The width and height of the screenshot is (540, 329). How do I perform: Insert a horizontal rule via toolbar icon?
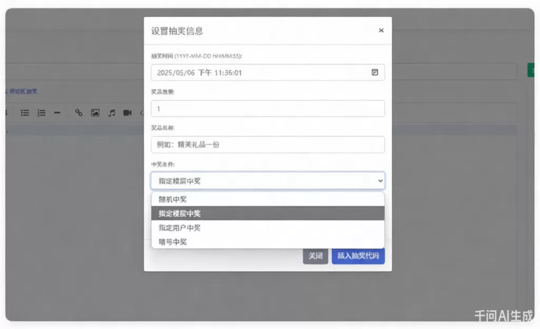pyautogui.click(x=57, y=113)
